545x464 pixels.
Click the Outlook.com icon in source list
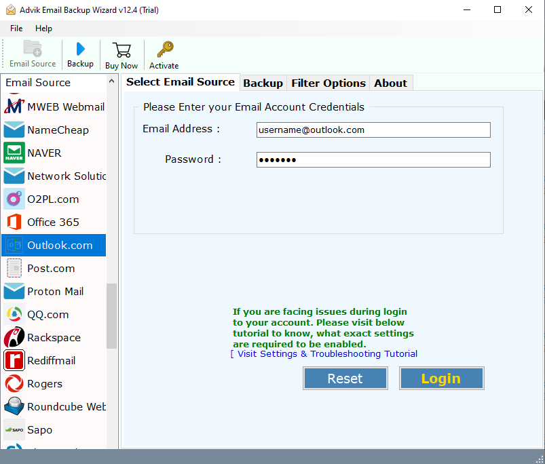click(14, 245)
